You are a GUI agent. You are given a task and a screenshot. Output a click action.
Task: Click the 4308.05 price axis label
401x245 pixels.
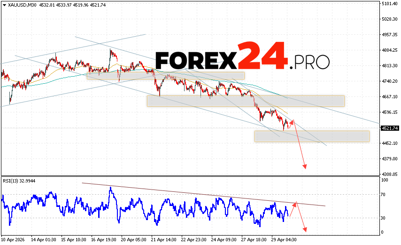(390, 174)
